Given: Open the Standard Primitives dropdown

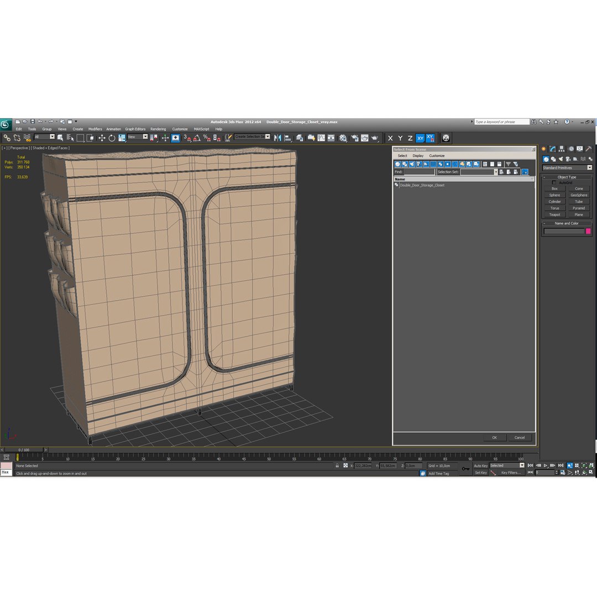Looking at the screenshot, I should [567, 168].
